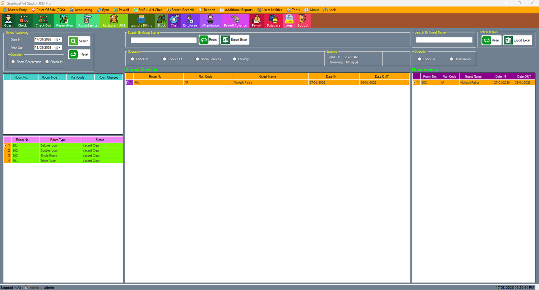Image resolution: width=539 pixels, height=290 pixels.
Task: Open the Reservation toolbar icon
Action: tap(64, 21)
